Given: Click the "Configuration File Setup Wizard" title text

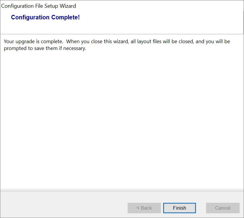Looking at the screenshot, I should click(39, 6).
